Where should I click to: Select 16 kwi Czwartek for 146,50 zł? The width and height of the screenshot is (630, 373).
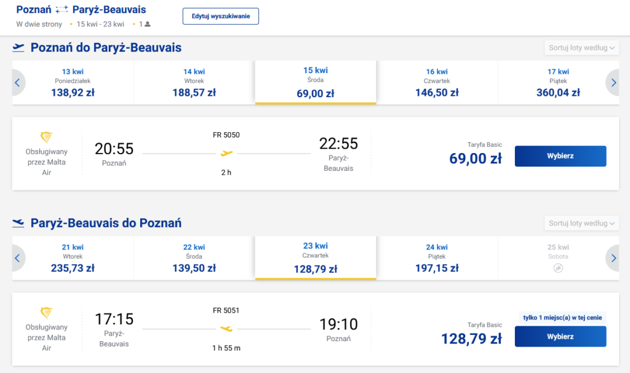[437, 82]
